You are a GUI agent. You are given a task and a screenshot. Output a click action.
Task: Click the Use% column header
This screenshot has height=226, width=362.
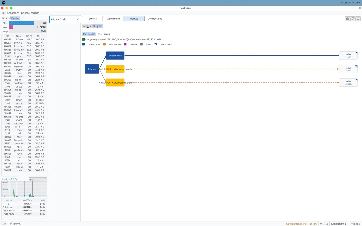42,201
